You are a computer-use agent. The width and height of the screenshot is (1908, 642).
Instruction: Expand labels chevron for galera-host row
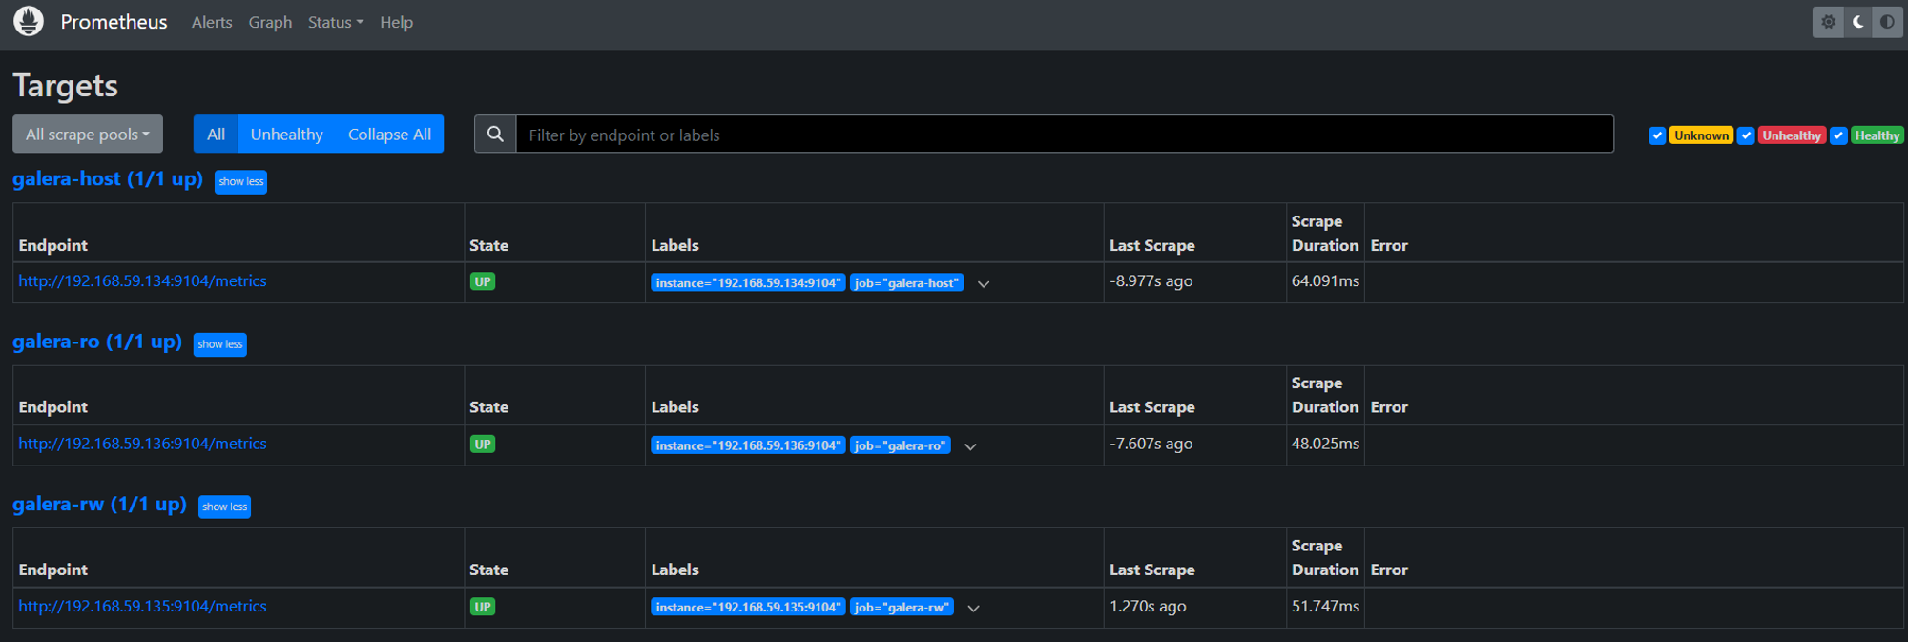pyautogui.click(x=984, y=283)
